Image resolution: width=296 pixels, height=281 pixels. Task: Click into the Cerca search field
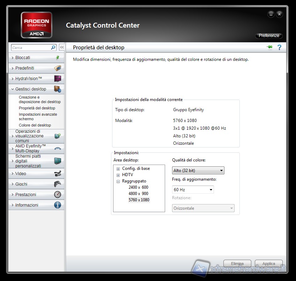click(x=31, y=48)
